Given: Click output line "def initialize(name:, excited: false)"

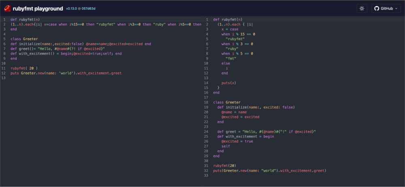Looking at the screenshot, I should tap(256, 107).
